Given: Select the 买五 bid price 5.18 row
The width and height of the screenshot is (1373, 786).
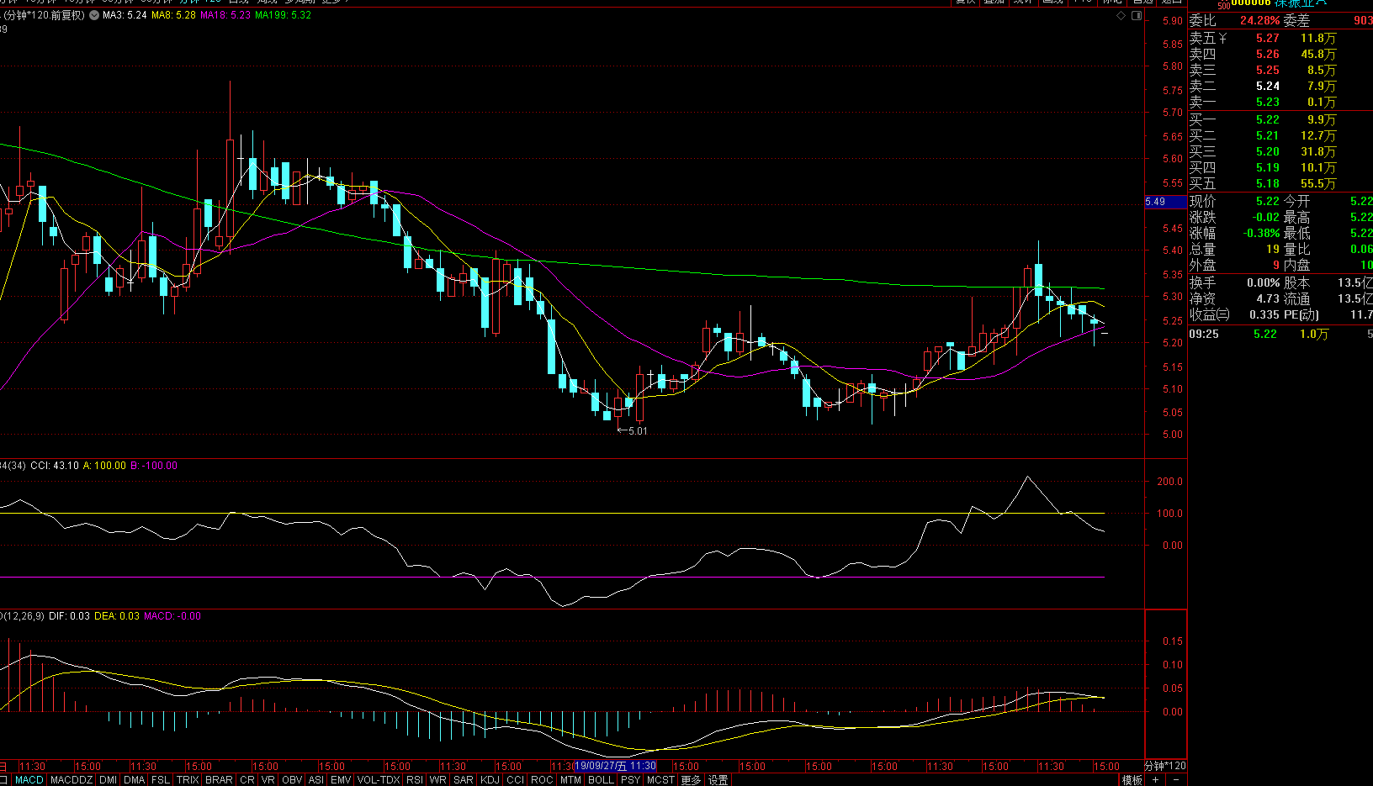Looking at the screenshot, I should pyautogui.click(x=1280, y=183).
